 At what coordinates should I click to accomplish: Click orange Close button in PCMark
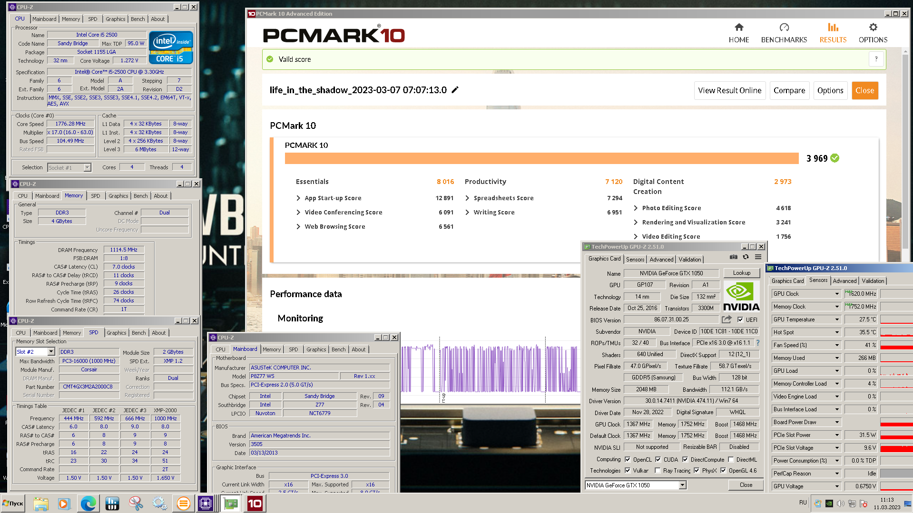pyautogui.click(x=864, y=90)
